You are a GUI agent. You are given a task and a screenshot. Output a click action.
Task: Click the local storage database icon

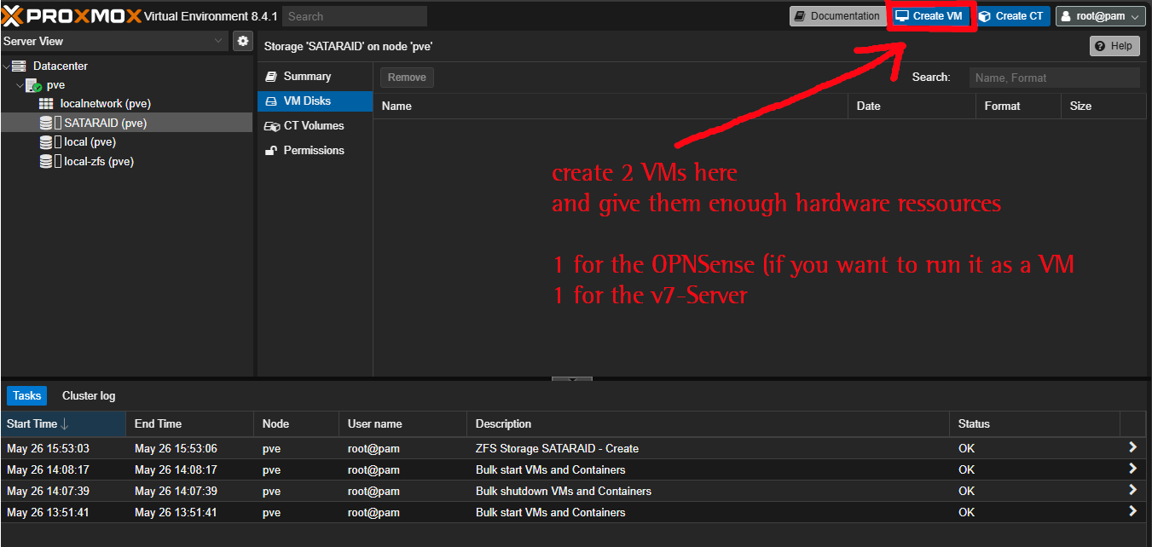pos(46,142)
